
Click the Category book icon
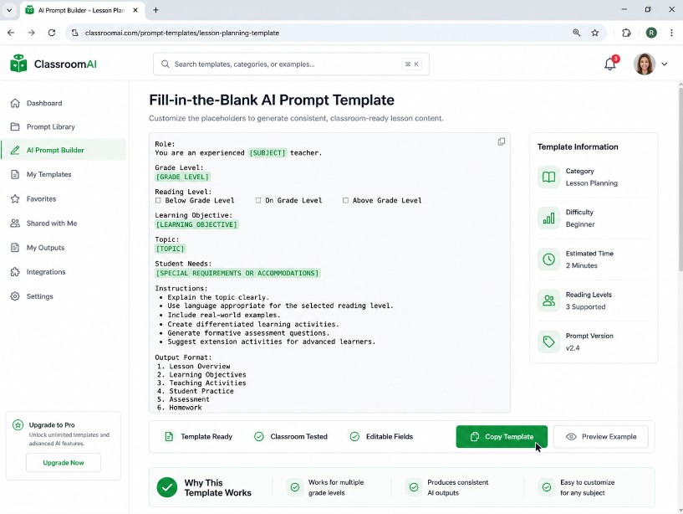(x=548, y=177)
